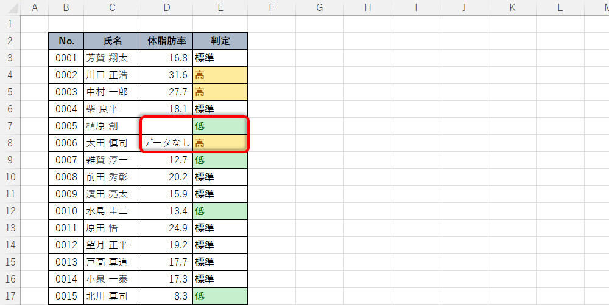Select name cell '太田 慎司'
This screenshot has width=609, height=305.
point(112,143)
